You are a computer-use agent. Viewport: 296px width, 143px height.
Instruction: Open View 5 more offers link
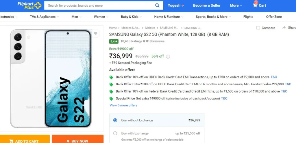tap(123, 105)
